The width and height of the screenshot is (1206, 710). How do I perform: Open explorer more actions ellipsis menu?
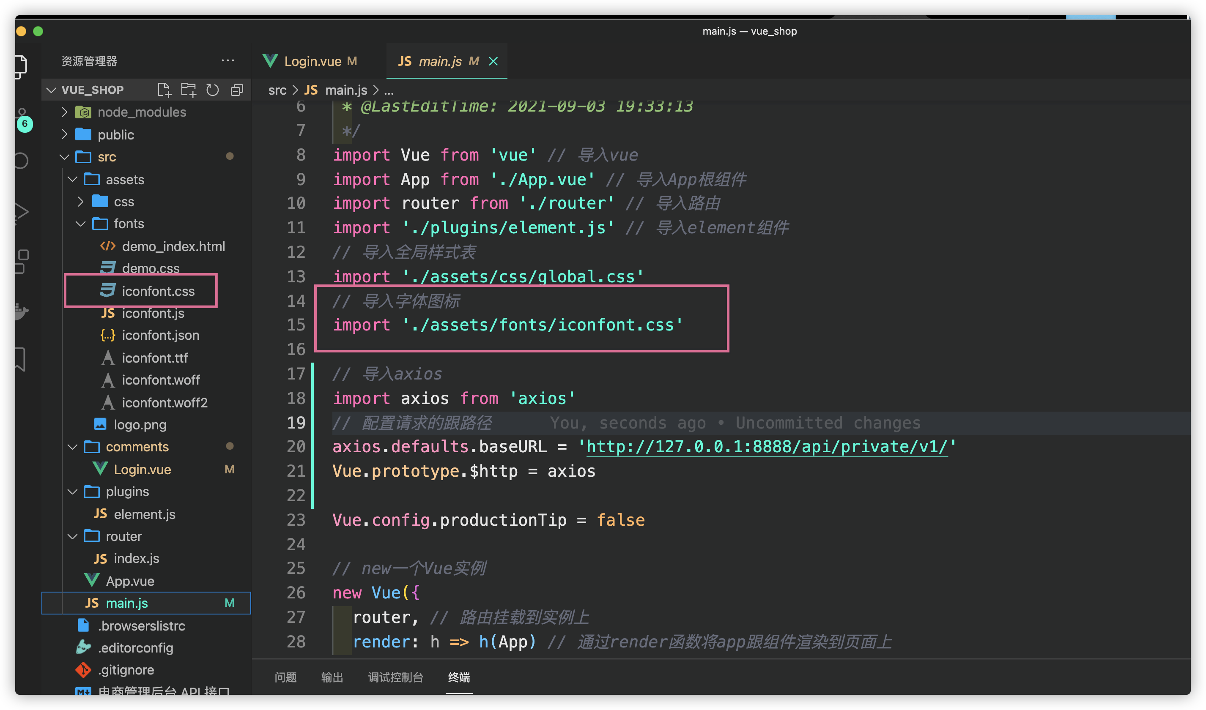pos(228,61)
